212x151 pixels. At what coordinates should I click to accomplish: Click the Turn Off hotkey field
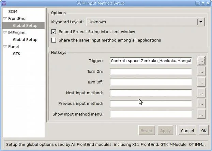(151, 82)
